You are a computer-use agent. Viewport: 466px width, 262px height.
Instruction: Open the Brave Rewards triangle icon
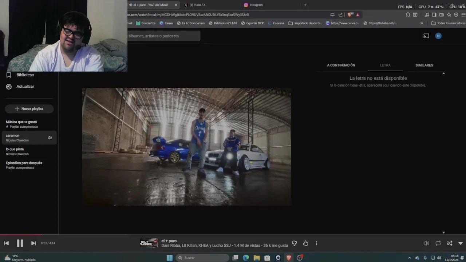[x=358, y=15]
